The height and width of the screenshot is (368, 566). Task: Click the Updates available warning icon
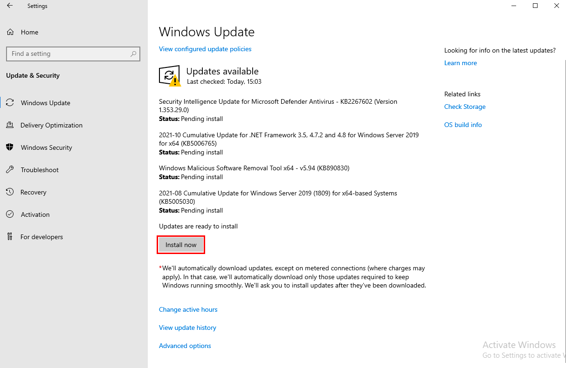(x=170, y=76)
